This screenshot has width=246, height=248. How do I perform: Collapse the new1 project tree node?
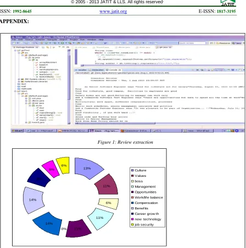coord(15,91)
